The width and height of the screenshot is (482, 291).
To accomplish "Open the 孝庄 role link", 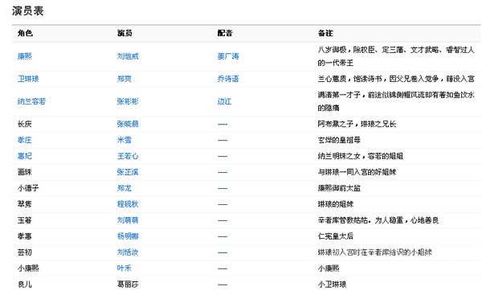I will (x=25, y=140).
